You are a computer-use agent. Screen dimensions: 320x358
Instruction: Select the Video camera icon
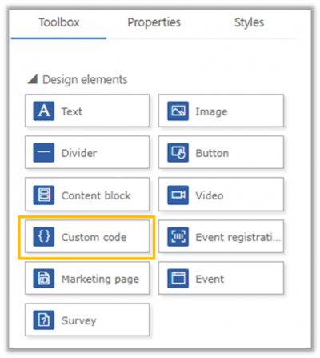pyautogui.click(x=178, y=195)
